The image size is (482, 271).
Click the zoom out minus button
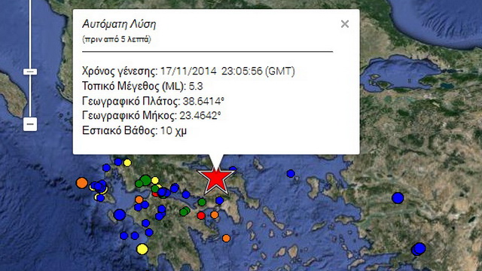[x=30, y=124]
